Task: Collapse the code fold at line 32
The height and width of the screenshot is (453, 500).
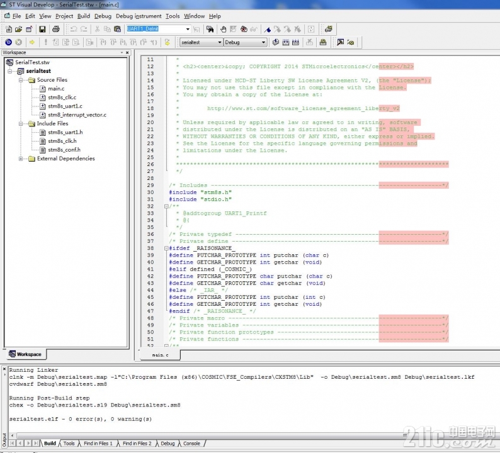Action: click(x=166, y=206)
